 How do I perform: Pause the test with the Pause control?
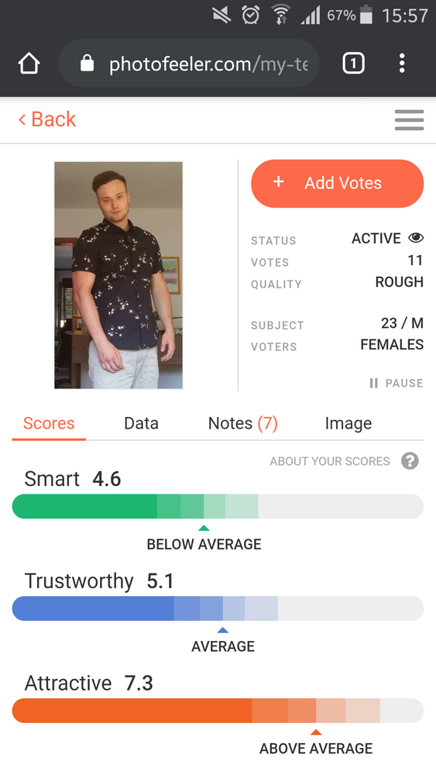397,383
